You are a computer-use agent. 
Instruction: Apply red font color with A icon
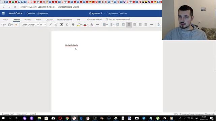tap(85, 25)
